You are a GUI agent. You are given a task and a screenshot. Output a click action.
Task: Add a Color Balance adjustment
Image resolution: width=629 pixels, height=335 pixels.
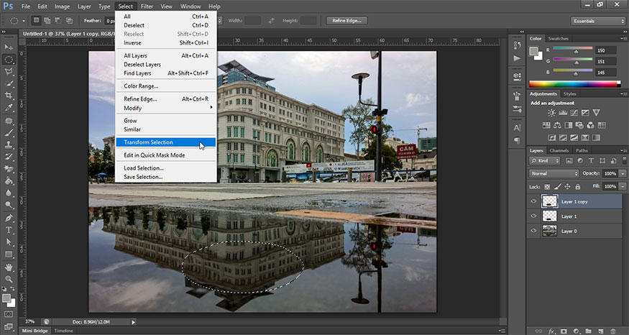(x=557, y=125)
